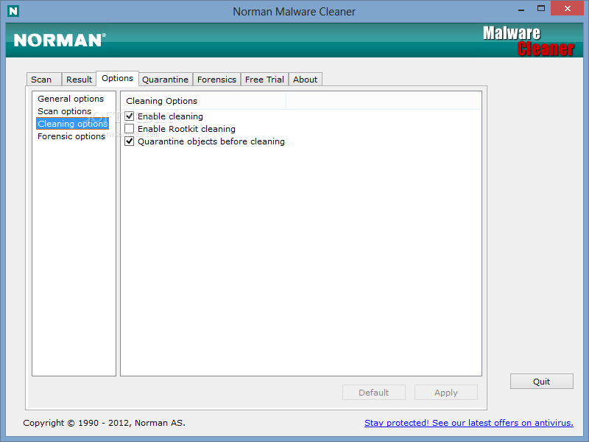Click the Norman N app icon in title bar

pos(13,11)
